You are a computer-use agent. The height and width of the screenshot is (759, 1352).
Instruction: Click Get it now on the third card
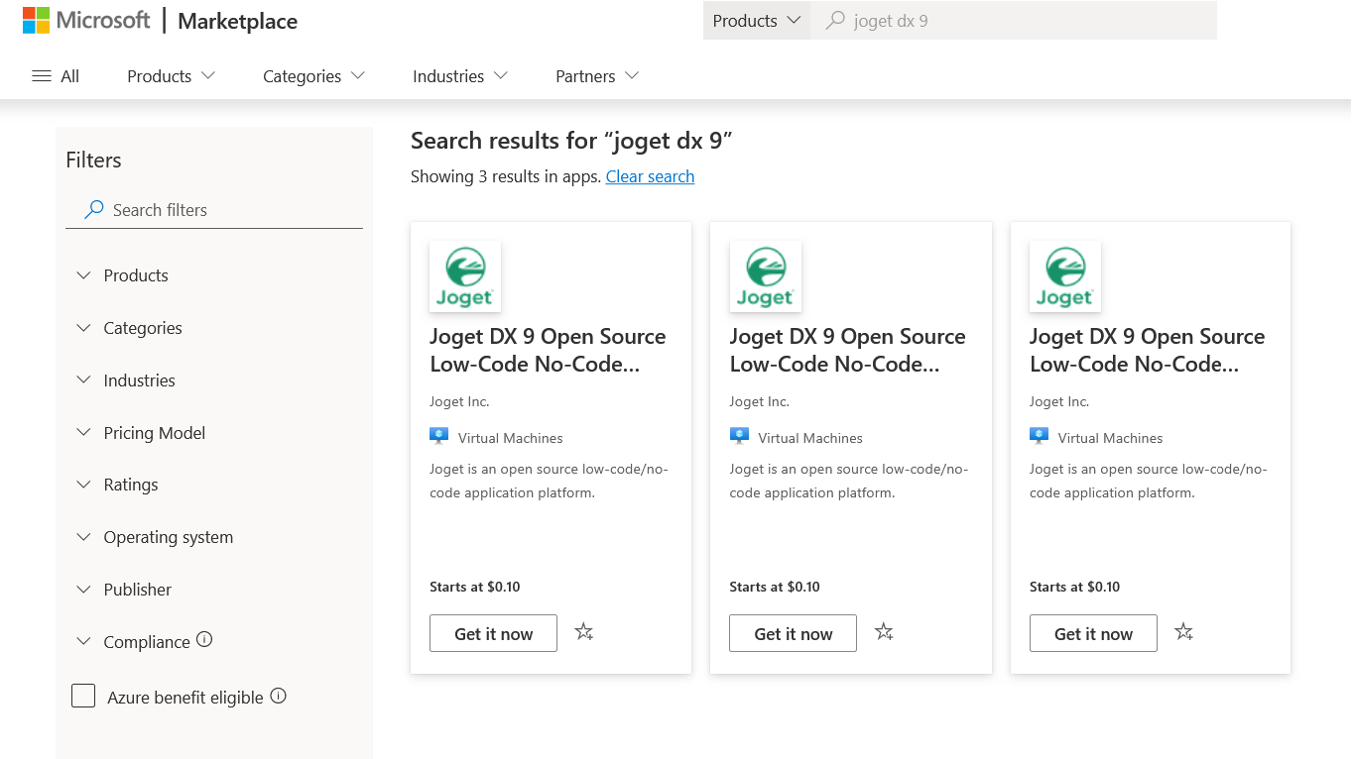(x=1093, y=633)
